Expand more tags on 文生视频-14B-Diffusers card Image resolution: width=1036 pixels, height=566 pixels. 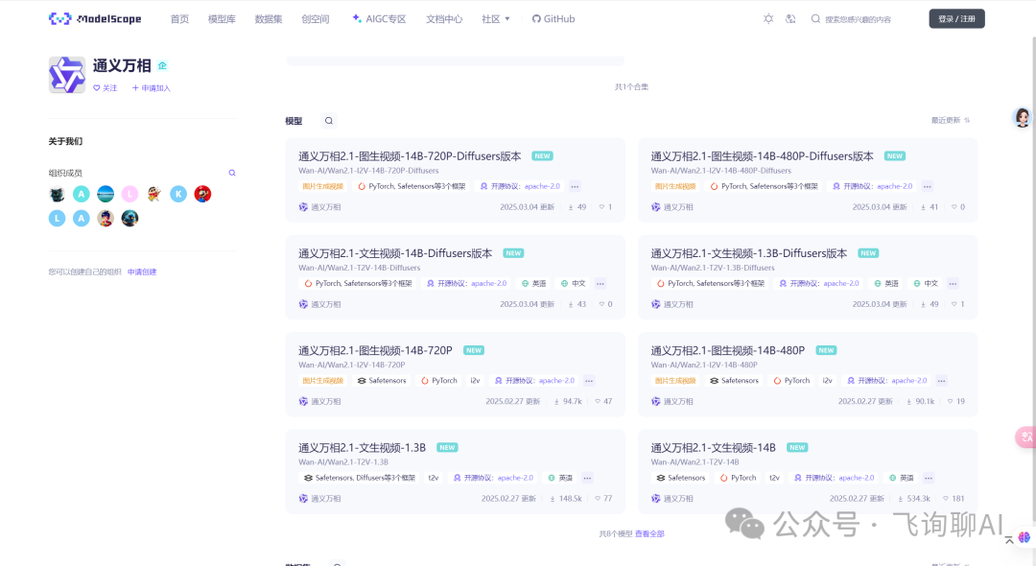click(x=600, y=283)
